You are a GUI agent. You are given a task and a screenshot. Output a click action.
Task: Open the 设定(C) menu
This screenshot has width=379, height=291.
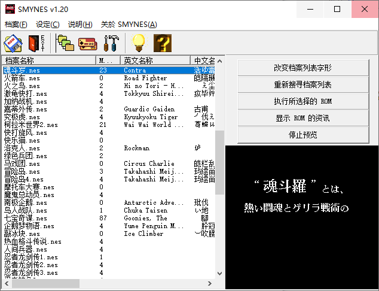click(x=48, y=25)
